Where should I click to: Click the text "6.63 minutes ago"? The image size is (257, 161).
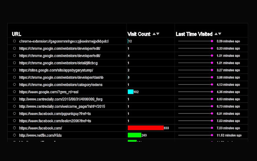228,99
